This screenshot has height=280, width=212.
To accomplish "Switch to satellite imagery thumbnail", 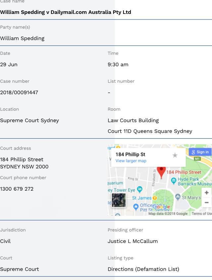I will [119, 200].
